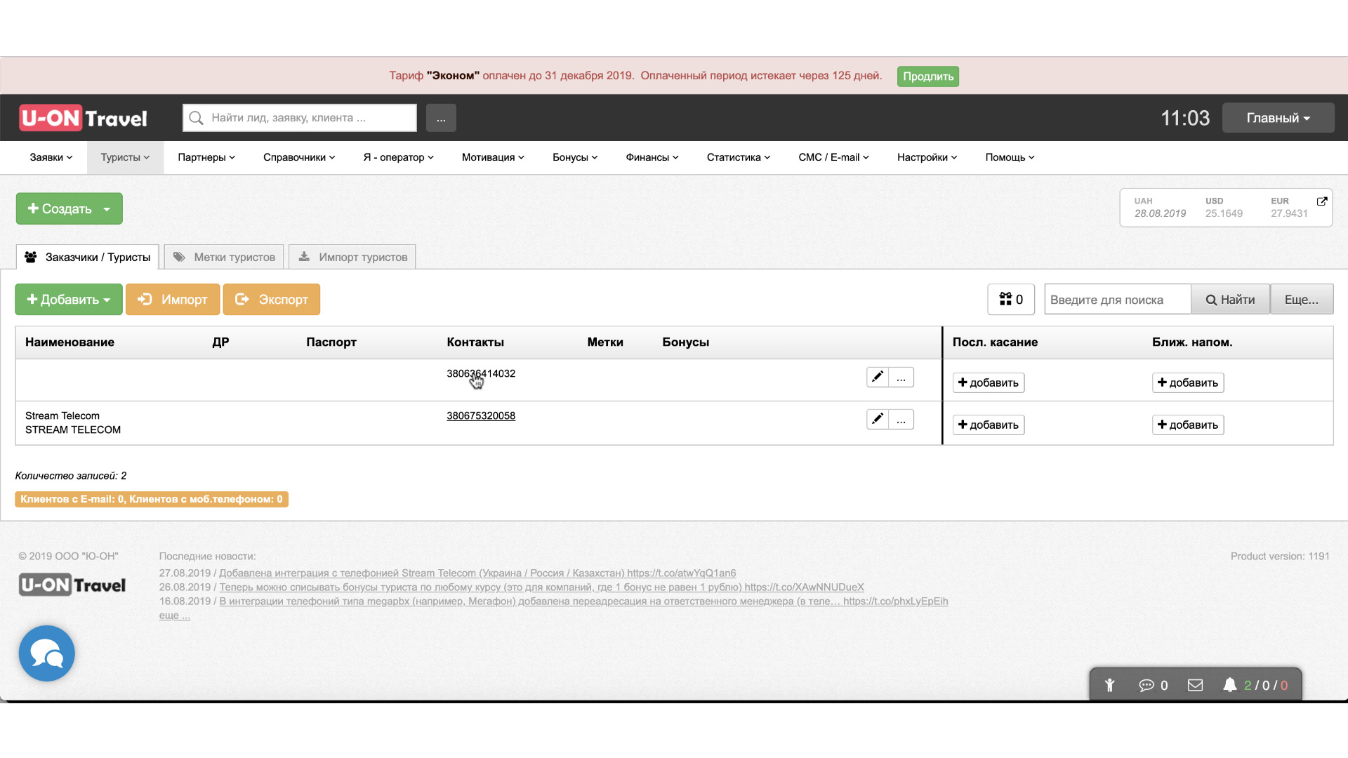Click the gifts counter icon button
1348x758 pixels.
tap(1011, 300)
